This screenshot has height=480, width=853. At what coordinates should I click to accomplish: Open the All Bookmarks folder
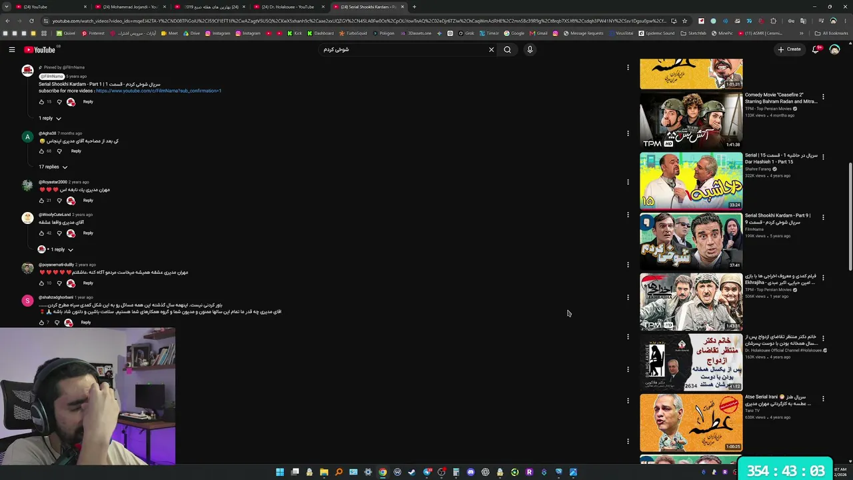[x=832, y=33]
